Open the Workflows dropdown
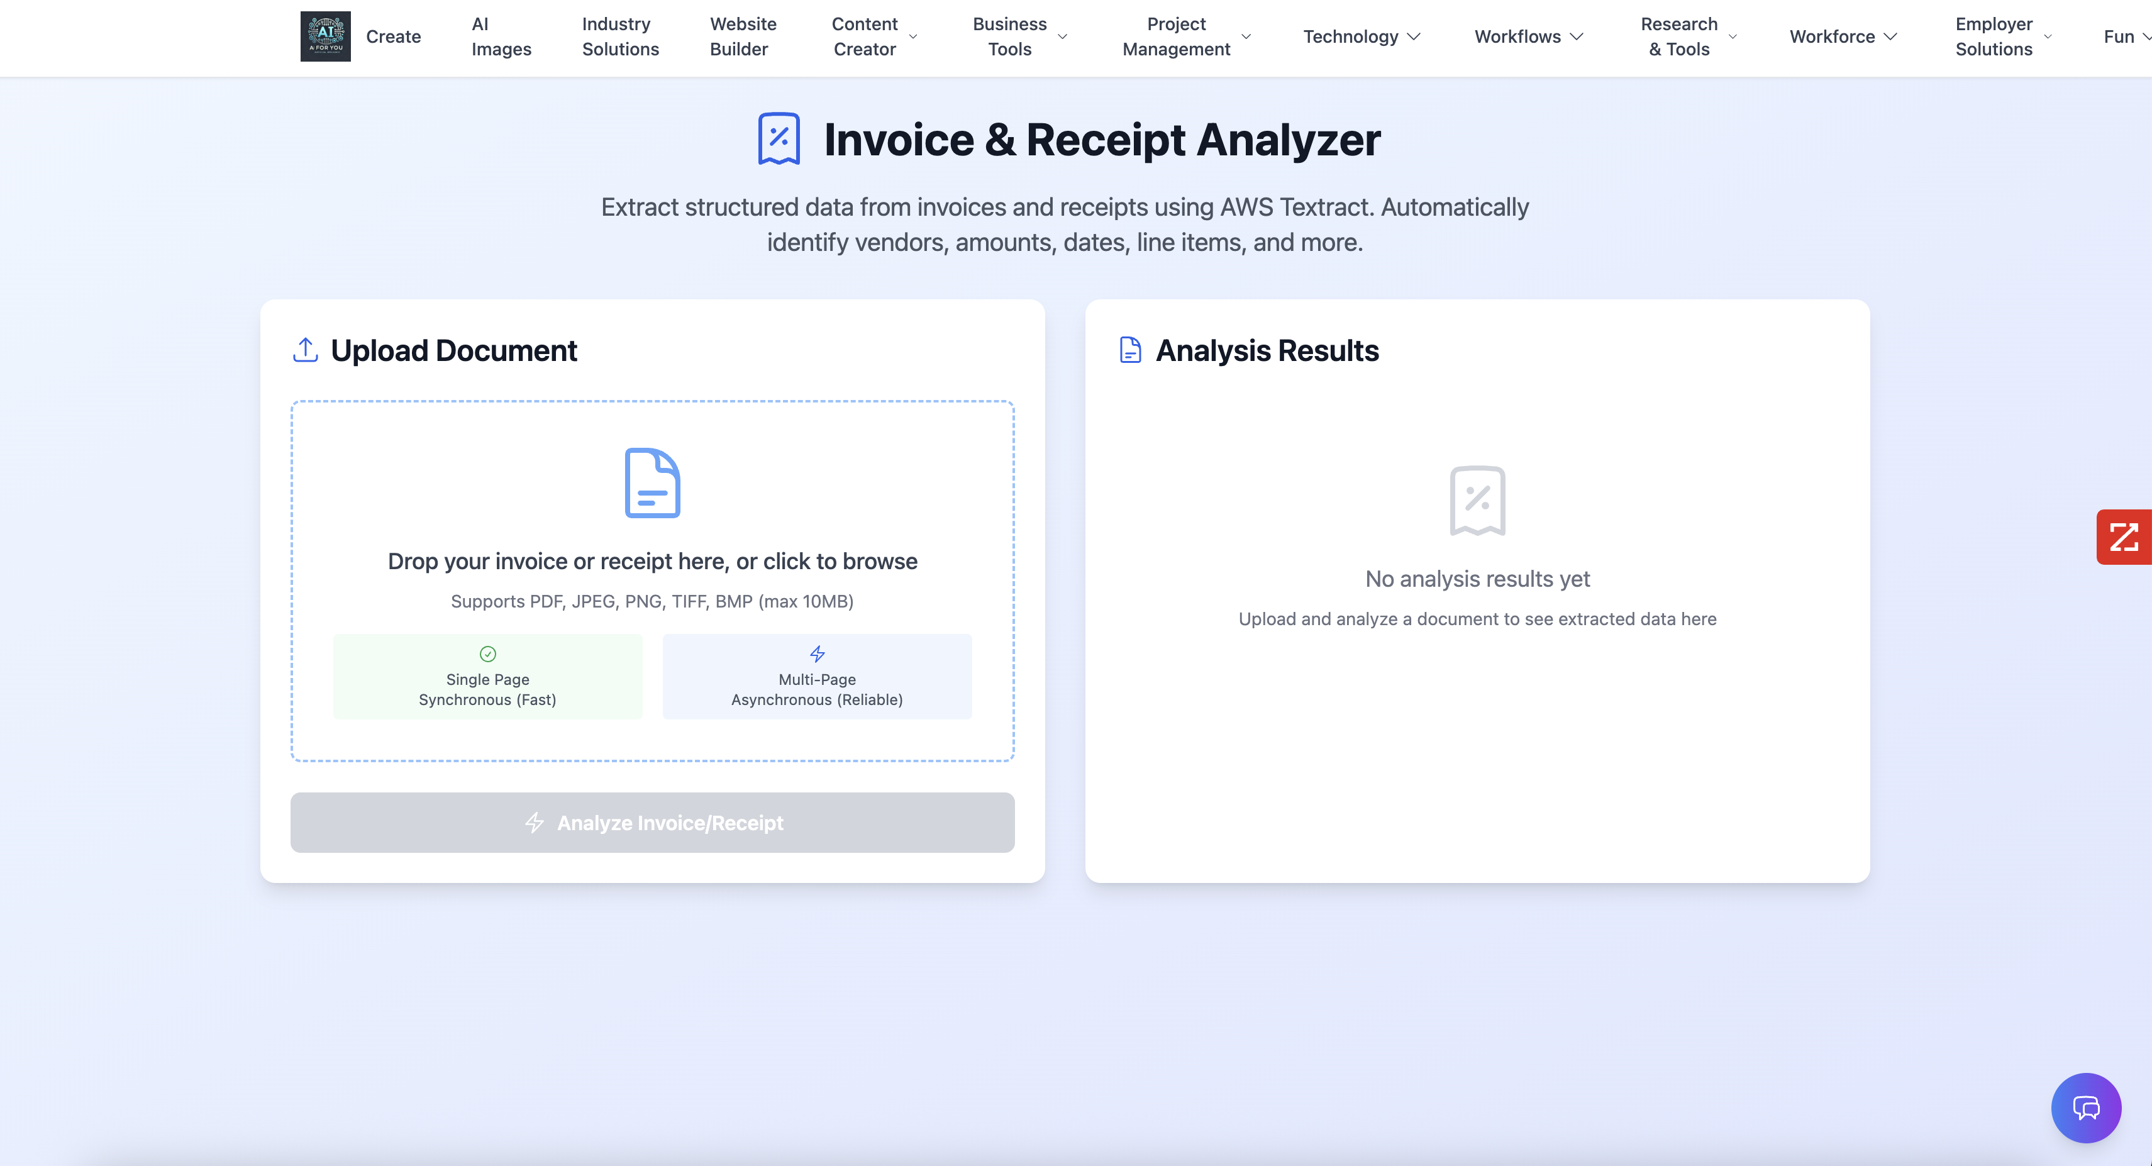Viewport: 2152px width, 1166px height. coord(1528,36)
